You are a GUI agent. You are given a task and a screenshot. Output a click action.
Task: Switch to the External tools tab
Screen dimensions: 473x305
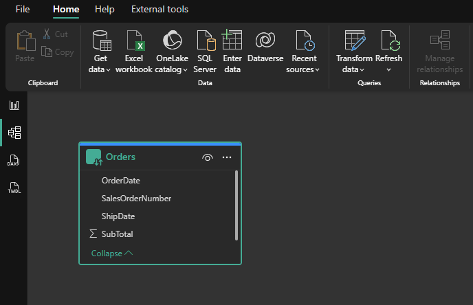159,10
